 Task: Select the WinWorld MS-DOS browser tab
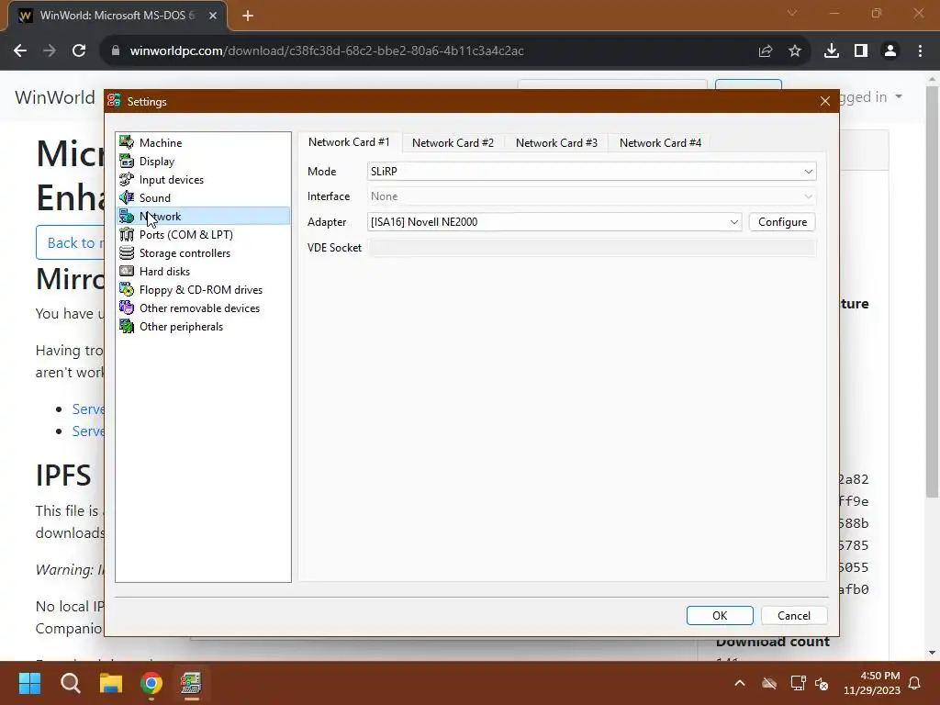click(117, 16)
